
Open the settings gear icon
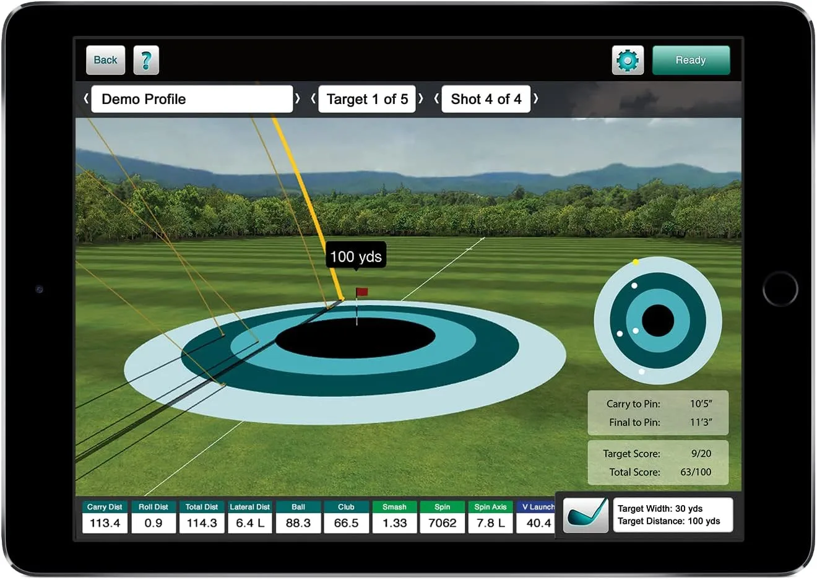click(x=628, y=60)
